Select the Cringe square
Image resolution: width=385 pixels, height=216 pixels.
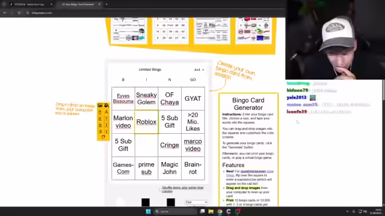(170, 145)
